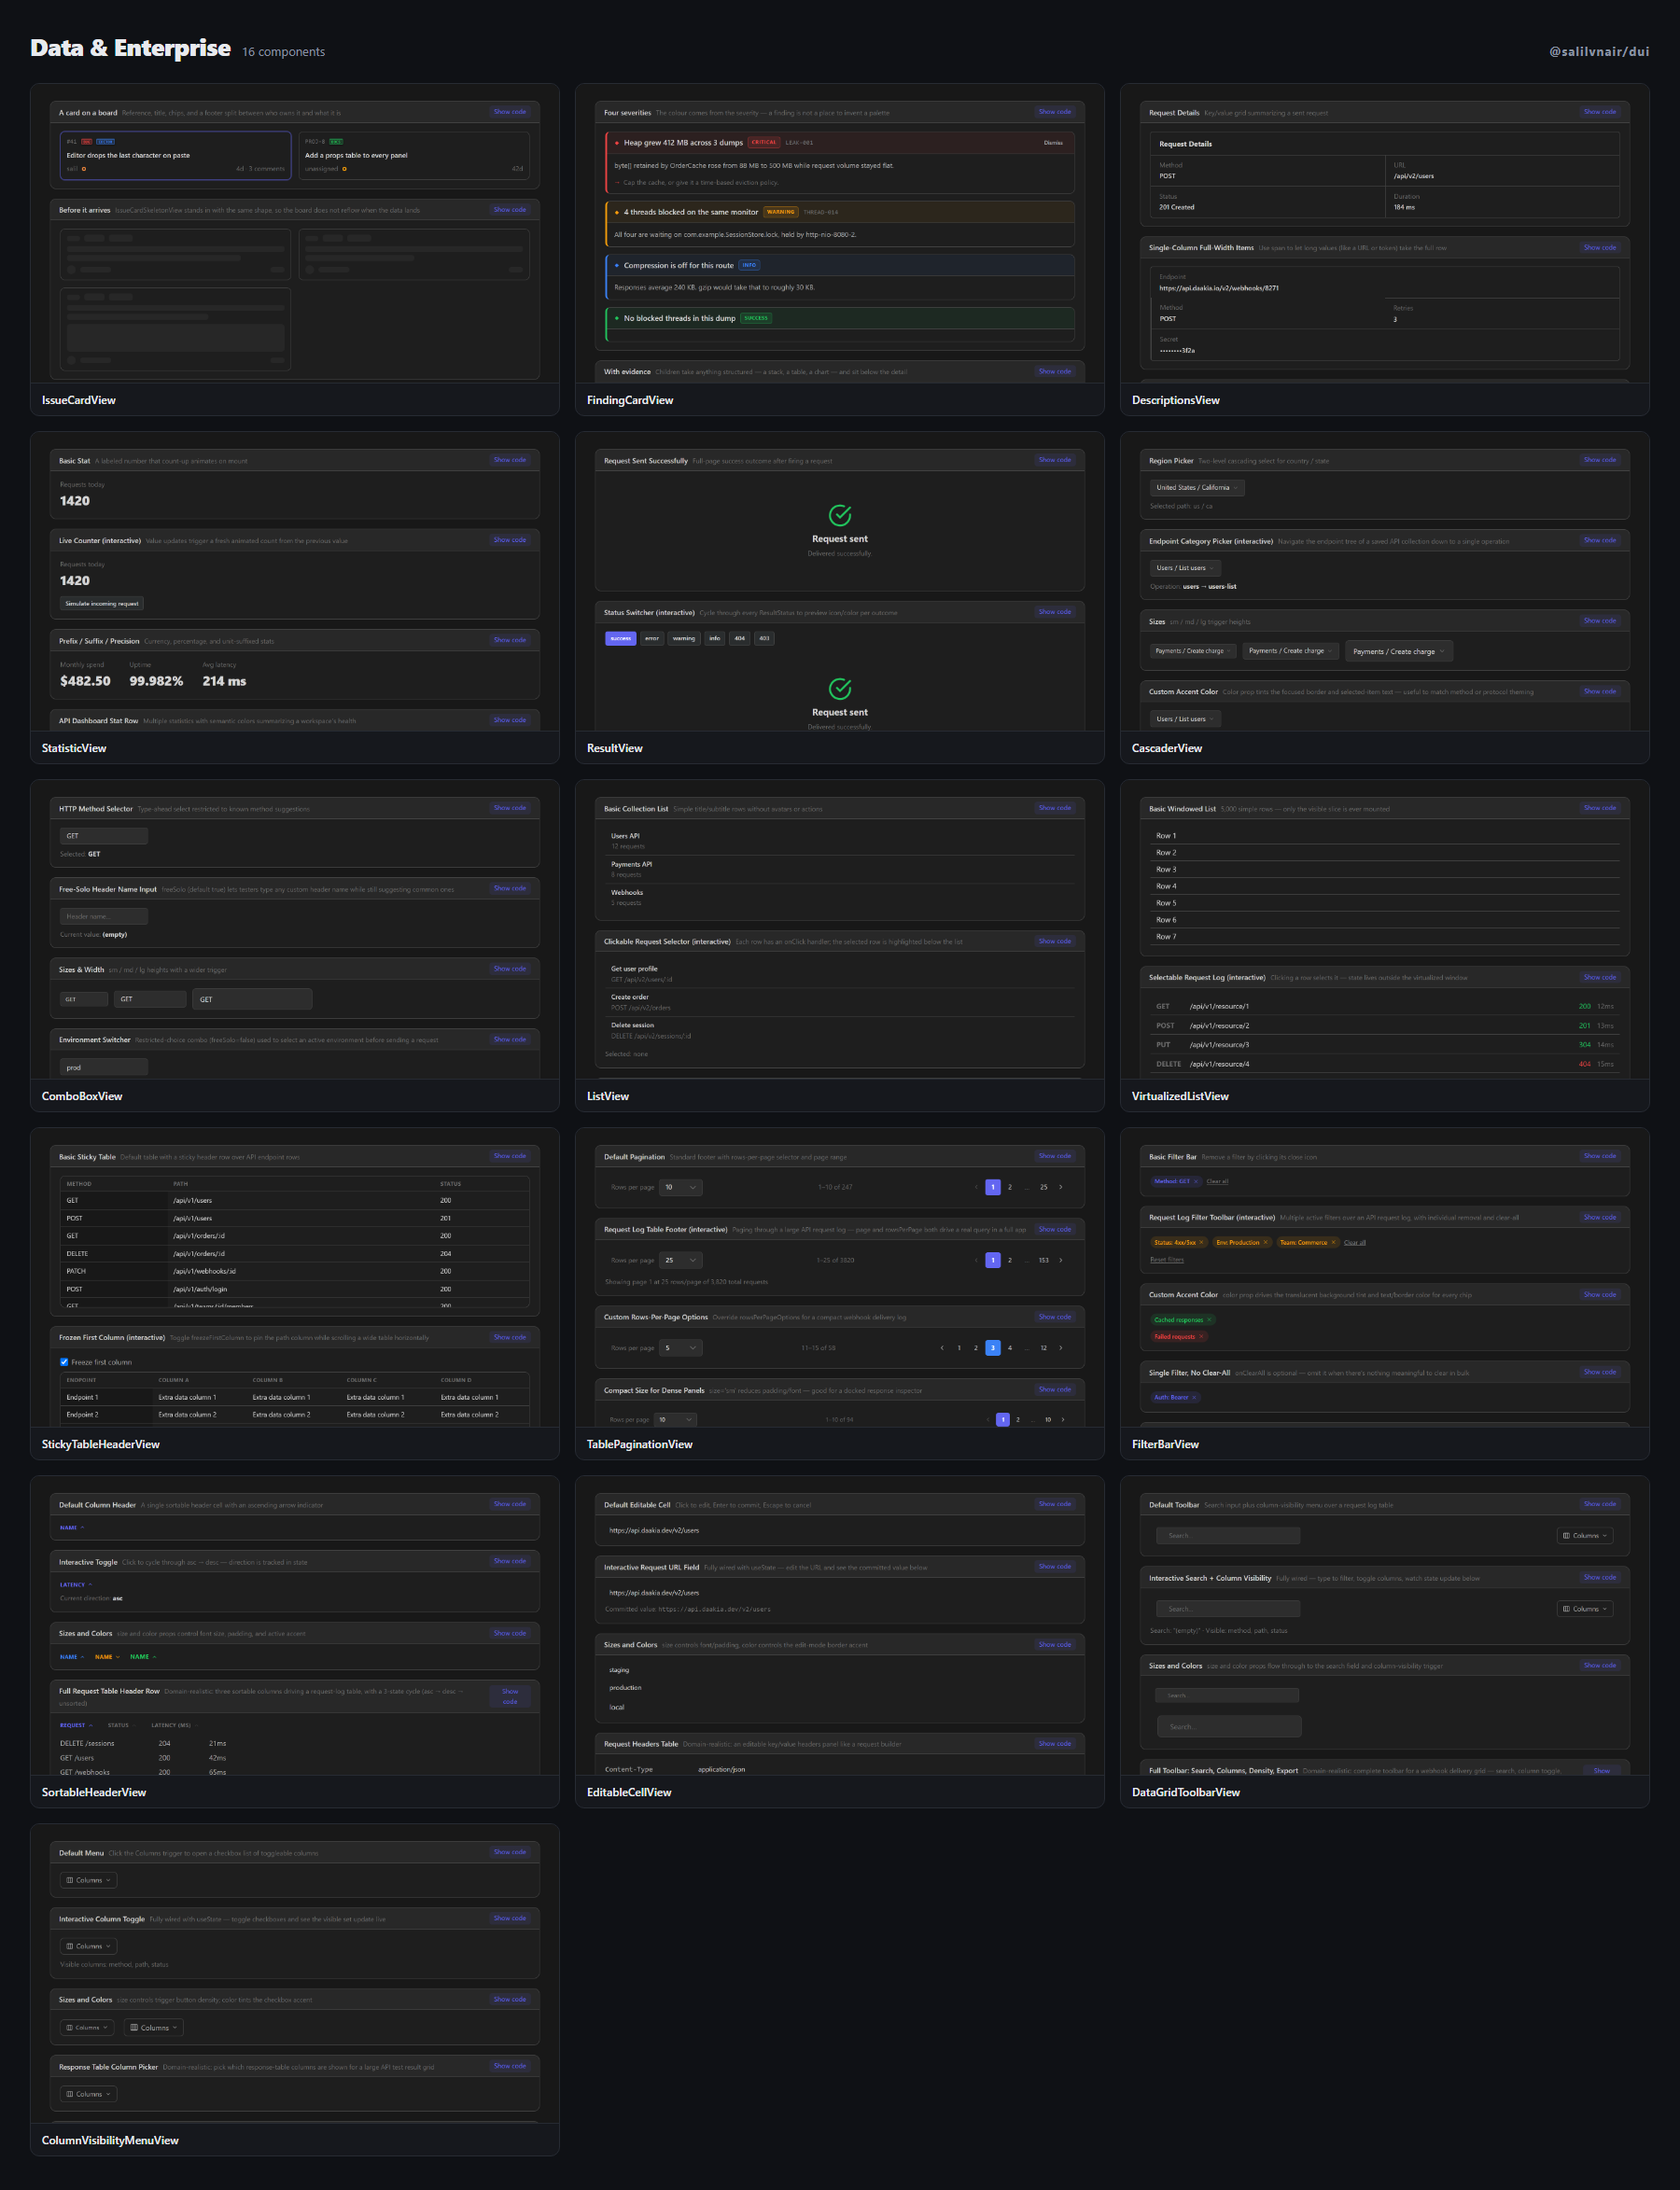Select the "error" status in Status Switcher
Viewport: 1680px width, 2190px height.
pos(652,637)
